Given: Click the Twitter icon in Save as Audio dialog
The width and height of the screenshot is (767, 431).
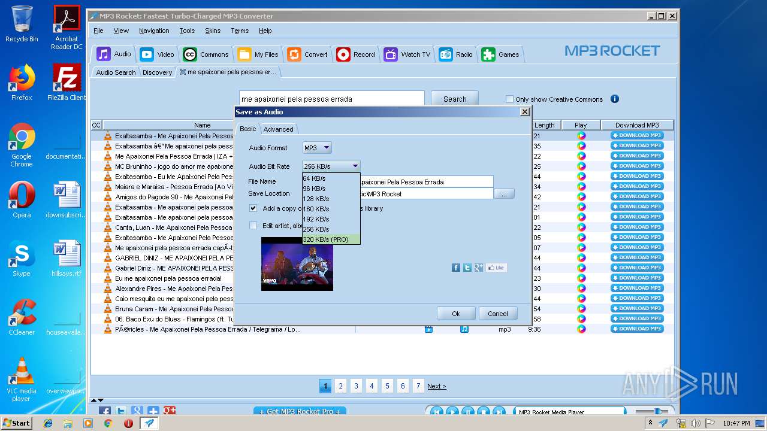Looking at the screenshot, I should pos(467,268).
